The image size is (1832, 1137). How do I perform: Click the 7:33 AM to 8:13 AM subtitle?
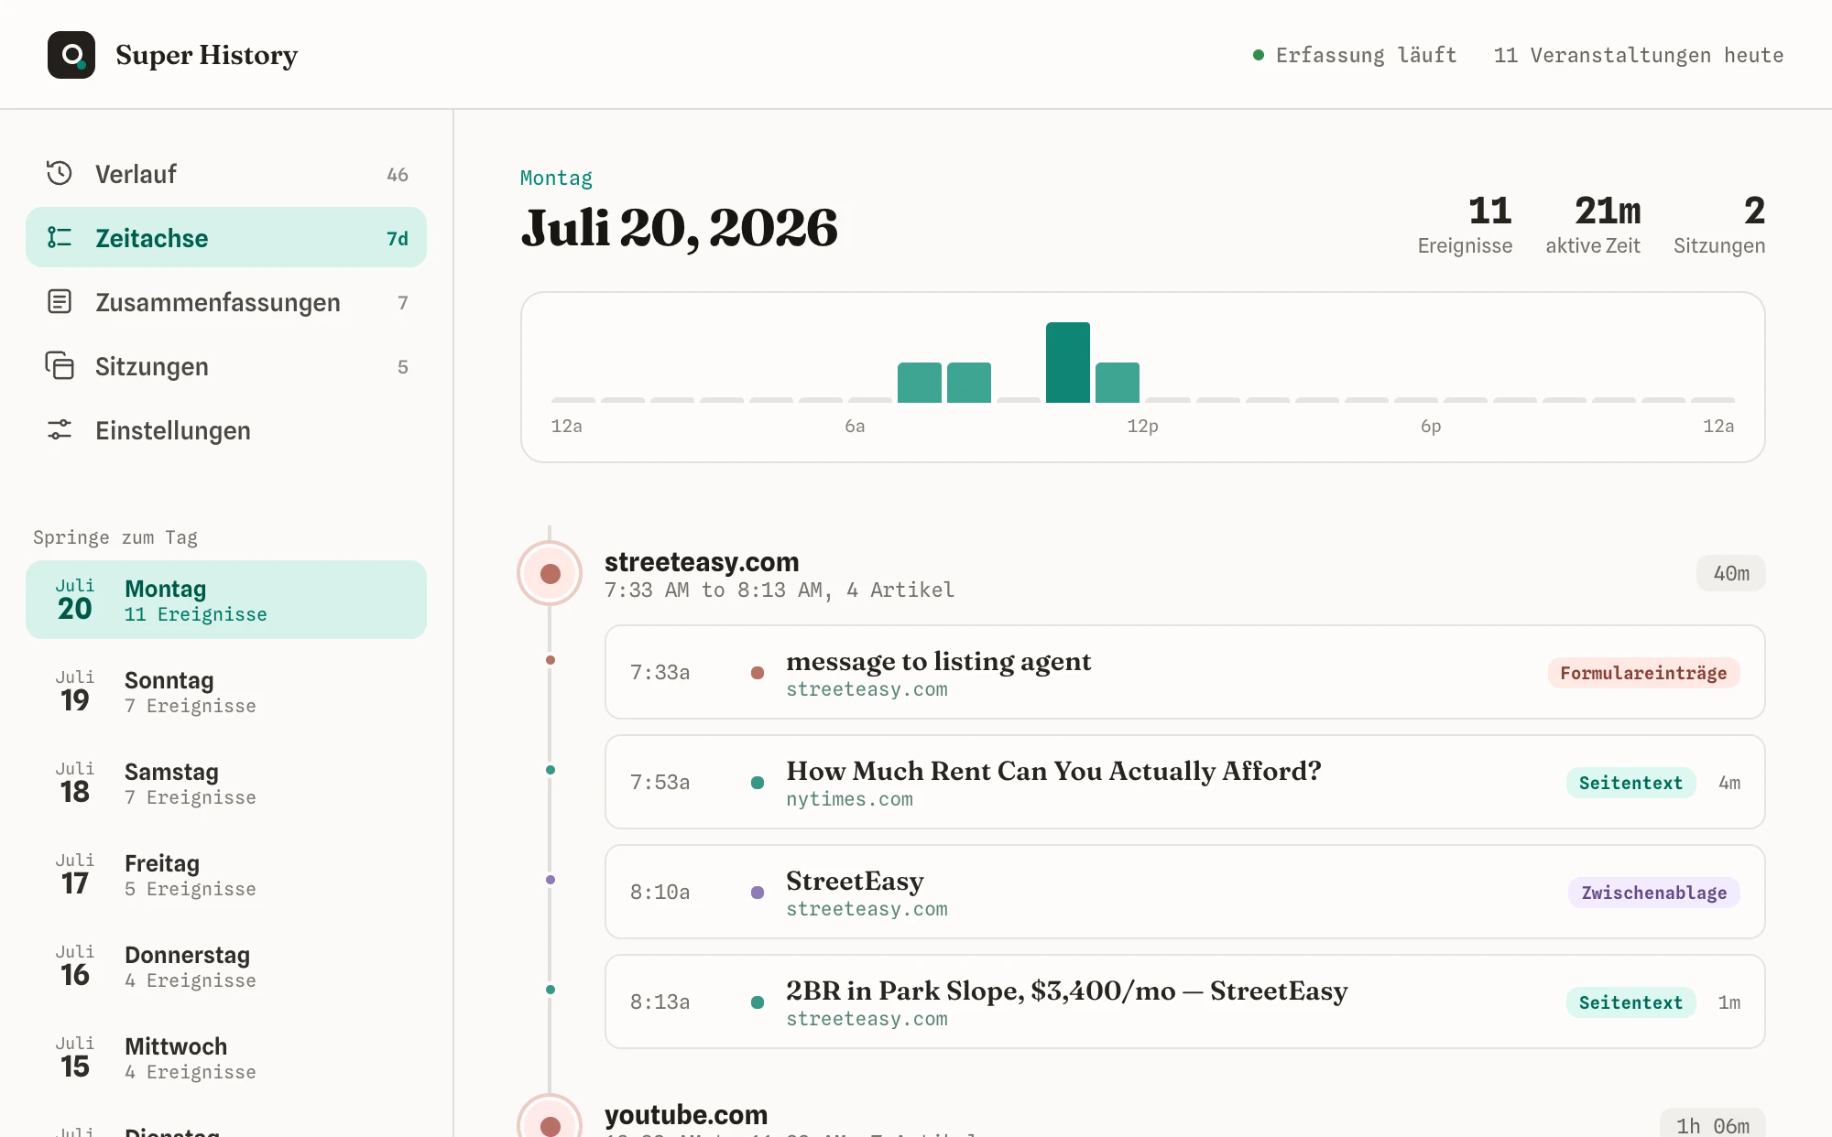(780, 590)
